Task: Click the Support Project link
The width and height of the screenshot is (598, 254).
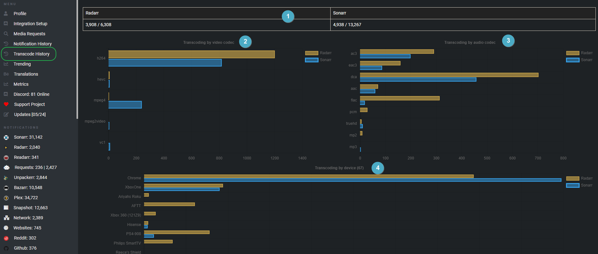Action: tap(29, 104)
